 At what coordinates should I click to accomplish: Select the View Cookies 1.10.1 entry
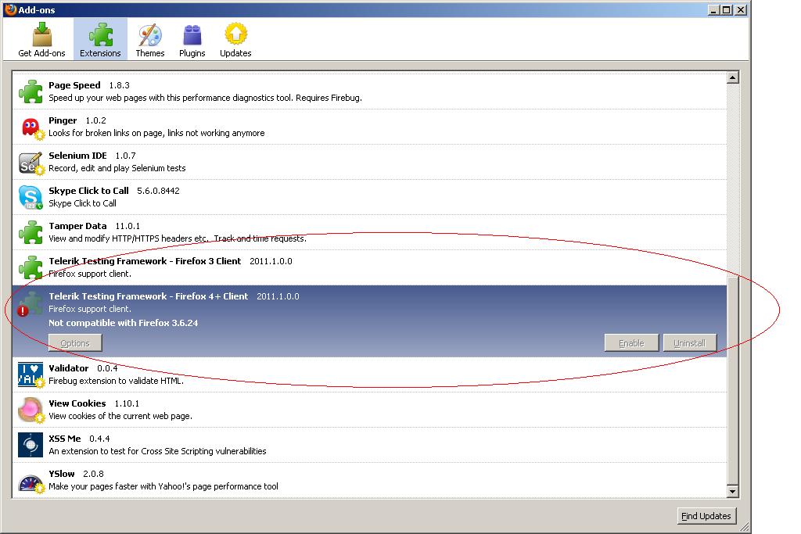tap(369, 410)
